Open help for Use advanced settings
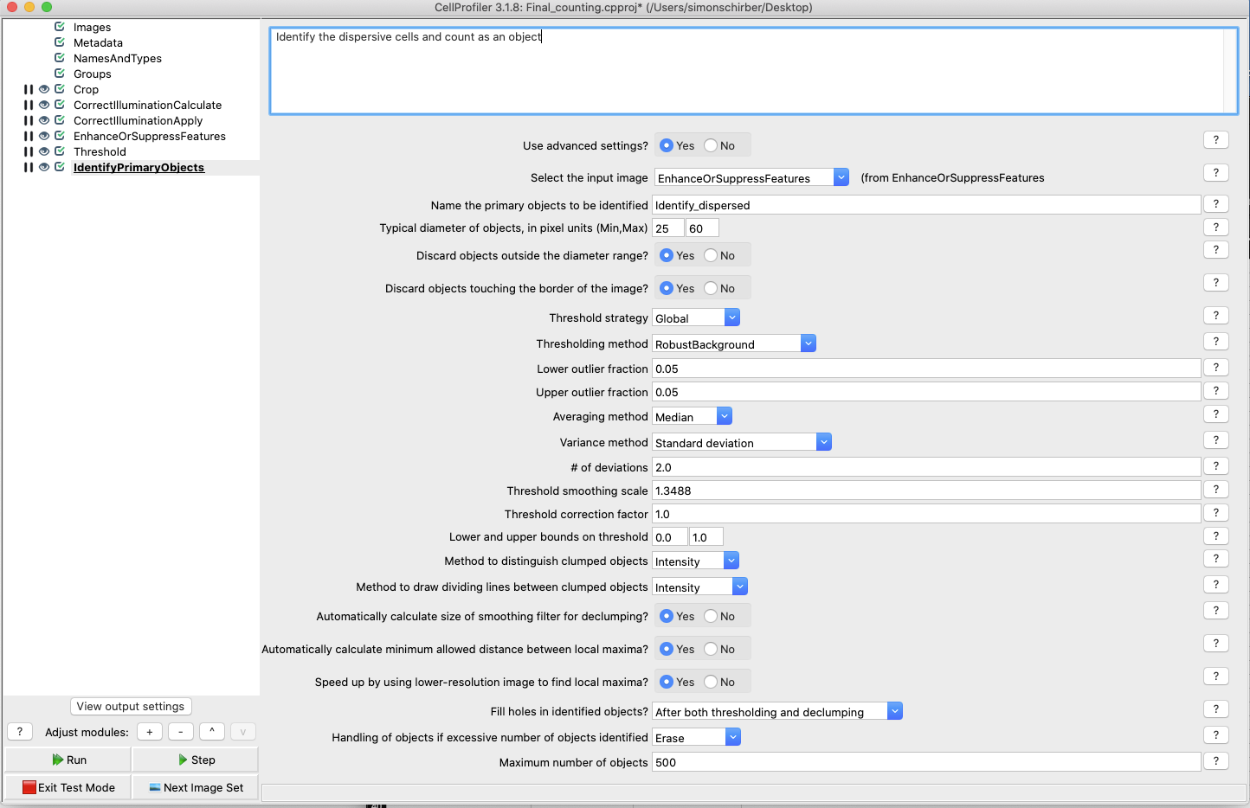 tap(1215, 139)
